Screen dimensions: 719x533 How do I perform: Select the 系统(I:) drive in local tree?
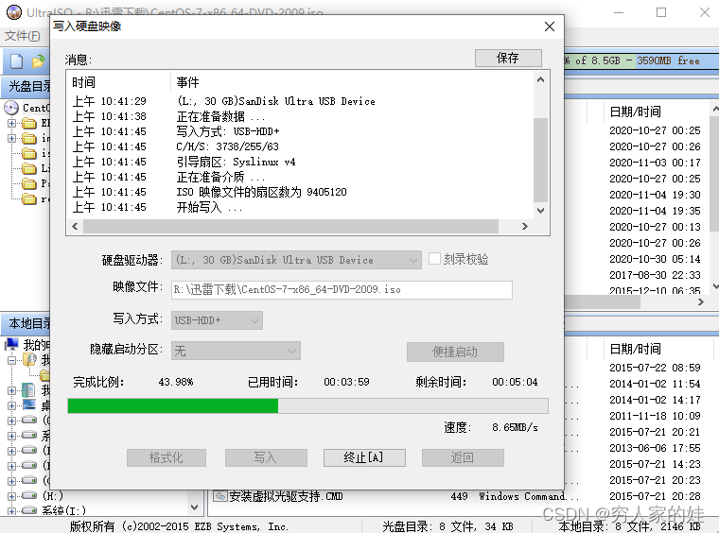29,509
